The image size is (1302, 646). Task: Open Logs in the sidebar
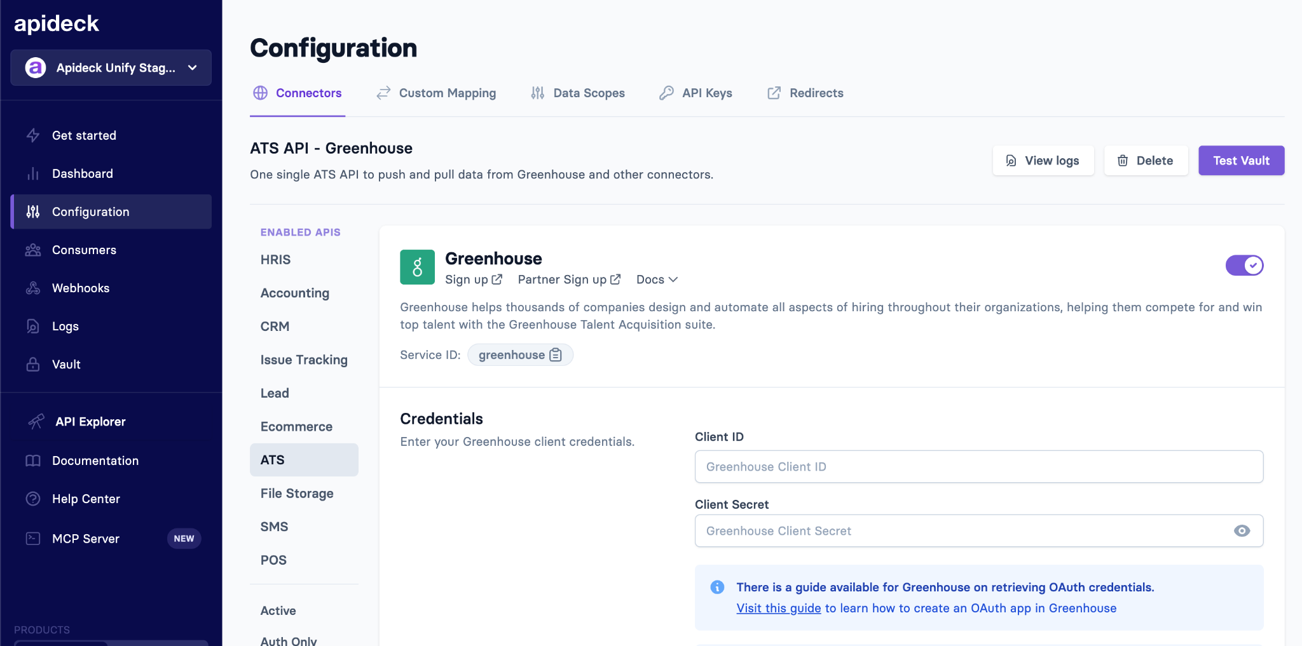pos(111,326)
